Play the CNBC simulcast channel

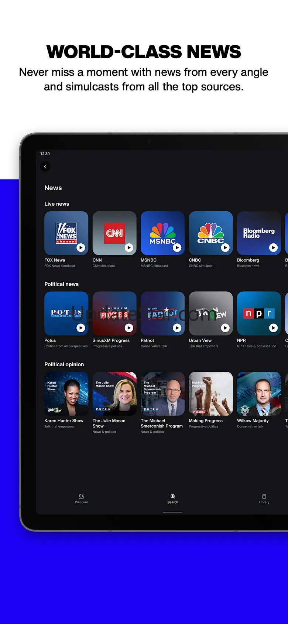[x=225, y=248]
